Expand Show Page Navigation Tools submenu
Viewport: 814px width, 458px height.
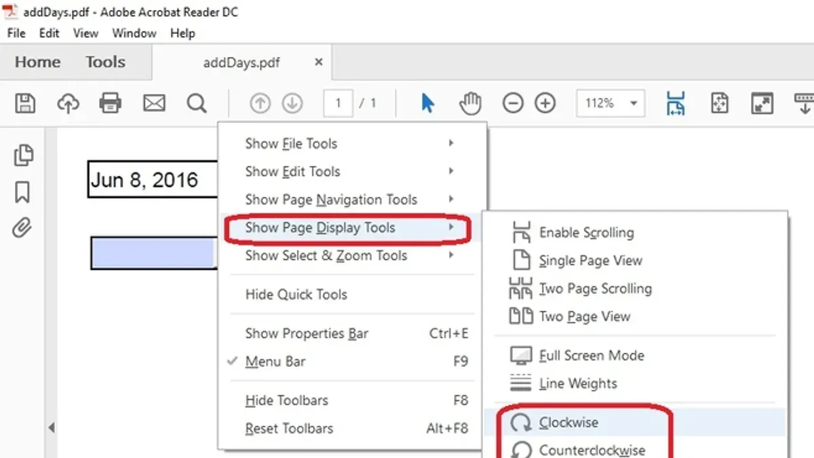coord(350,199)
